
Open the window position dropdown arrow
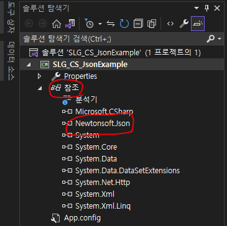coord(196,8)
